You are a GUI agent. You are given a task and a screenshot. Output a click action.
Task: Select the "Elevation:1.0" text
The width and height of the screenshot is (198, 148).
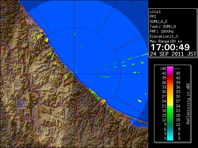164,36
